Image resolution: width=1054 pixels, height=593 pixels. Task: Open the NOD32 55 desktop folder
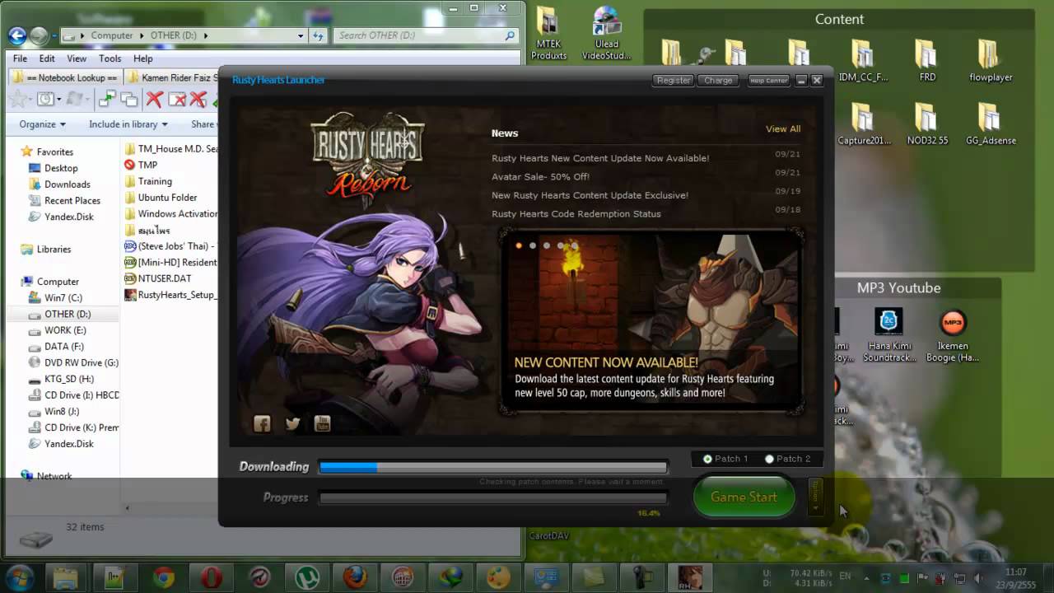[x=927, y=124]
